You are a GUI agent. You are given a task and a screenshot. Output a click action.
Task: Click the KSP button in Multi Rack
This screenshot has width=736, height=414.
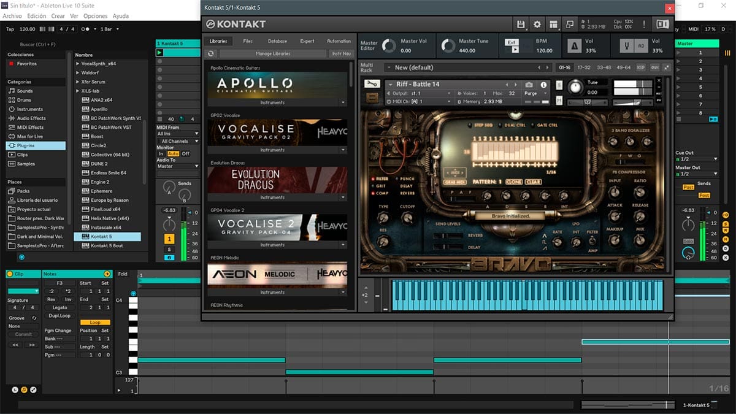(x=641, y=67)
